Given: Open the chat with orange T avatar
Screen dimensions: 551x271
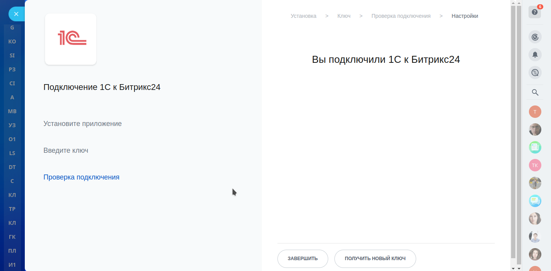Looking at the screenshot, I should [535, 112].
